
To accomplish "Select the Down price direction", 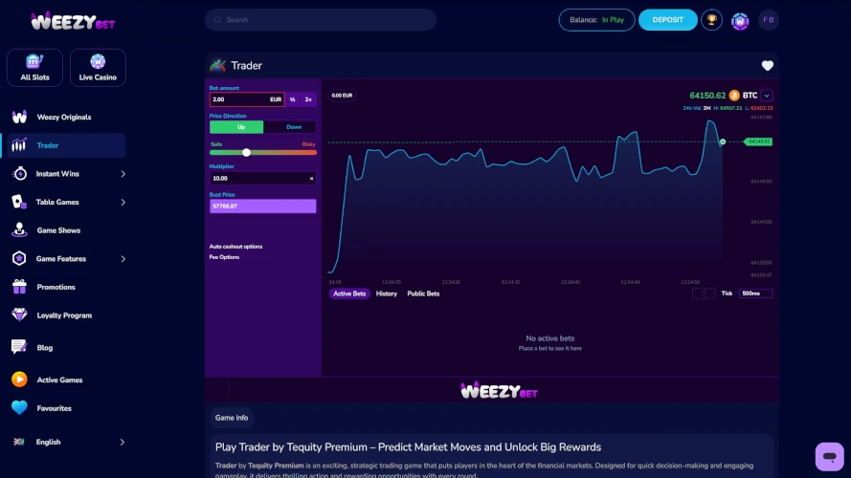I will (x=294, y=127).
